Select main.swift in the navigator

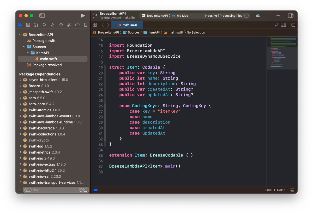(x=53, y=59)
